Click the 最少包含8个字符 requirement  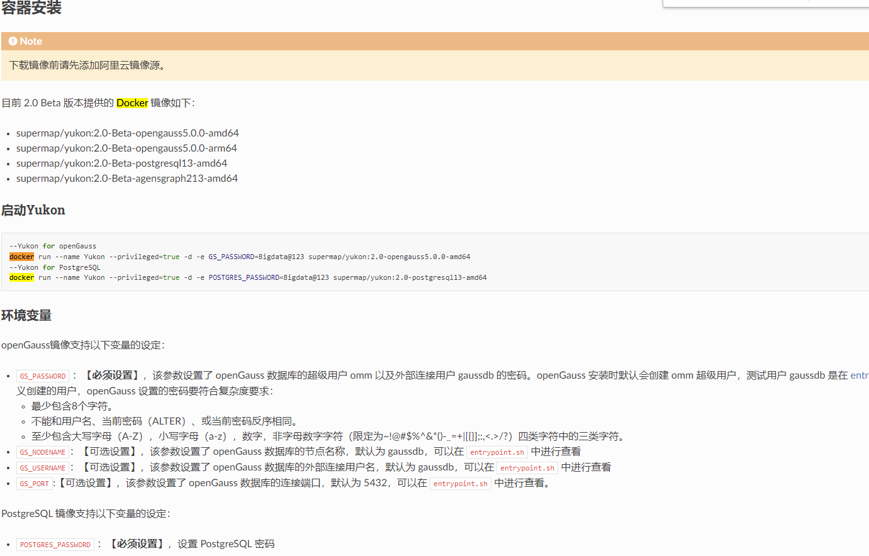[72, 406]
